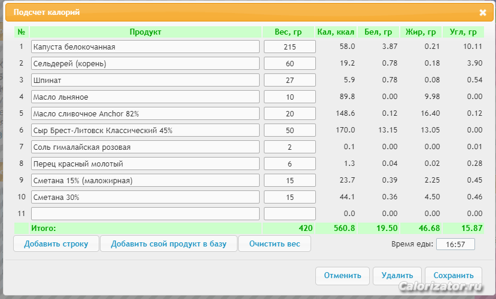Viewport: 496px width, 299px height.
Task: Edit the Время еды time field
Action: [455, 245]
